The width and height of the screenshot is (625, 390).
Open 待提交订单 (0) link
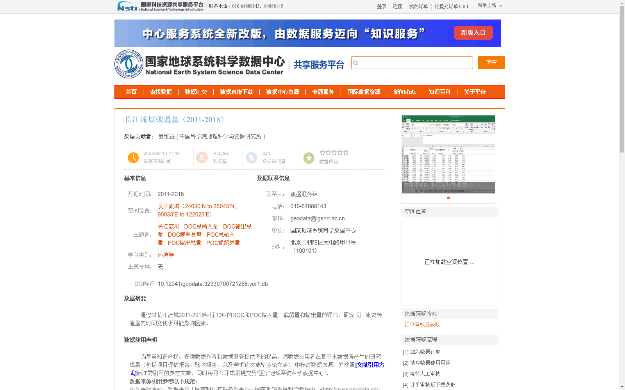pyautogui.click(x=452, y=7)
